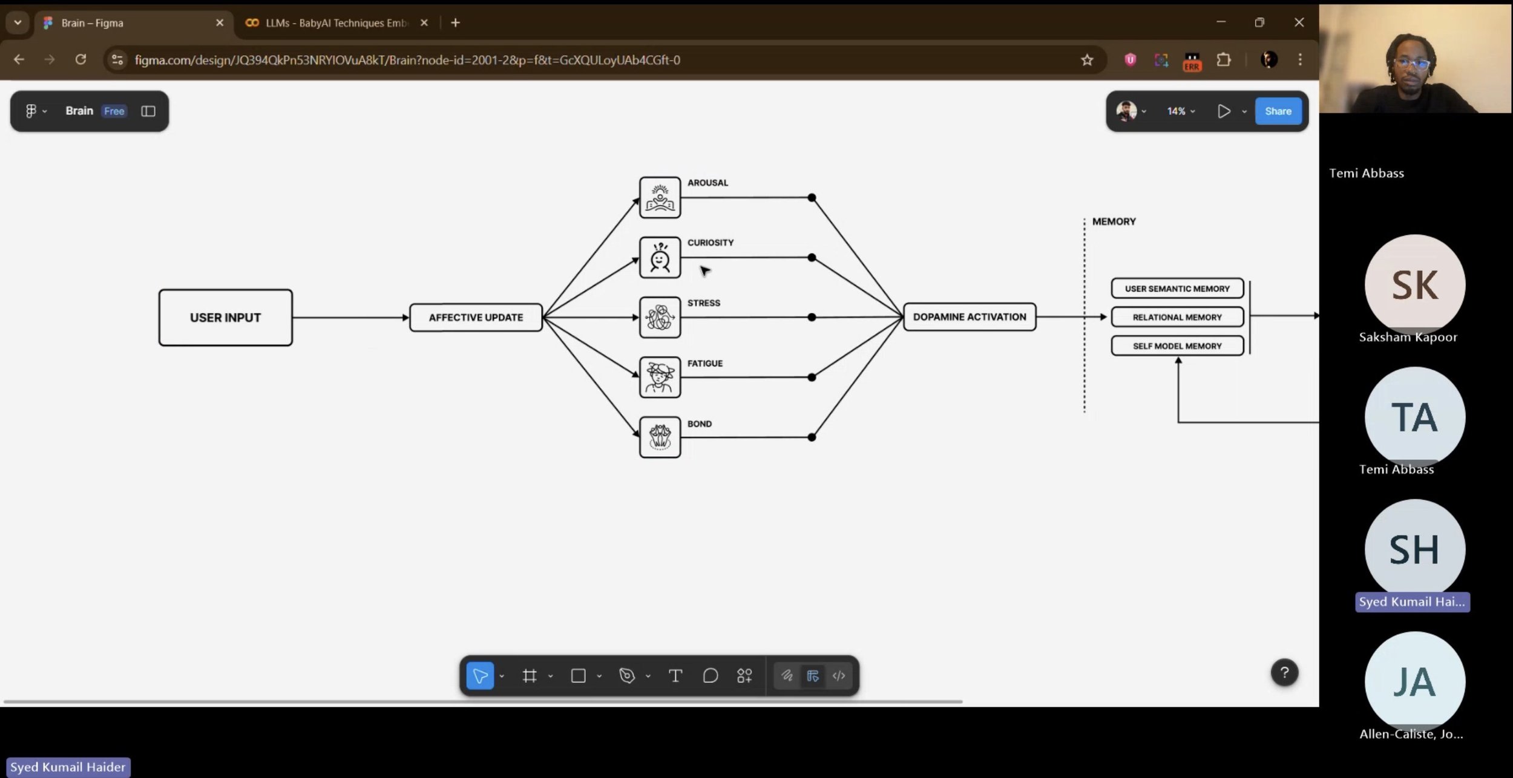Viewport: 1513px width, 778px height.
Task: Select the Move tool in toolbar
Action: tap(480, 676)
